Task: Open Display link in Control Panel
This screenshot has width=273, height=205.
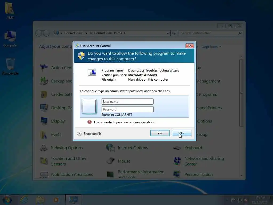Action: [x=58, y=121]
